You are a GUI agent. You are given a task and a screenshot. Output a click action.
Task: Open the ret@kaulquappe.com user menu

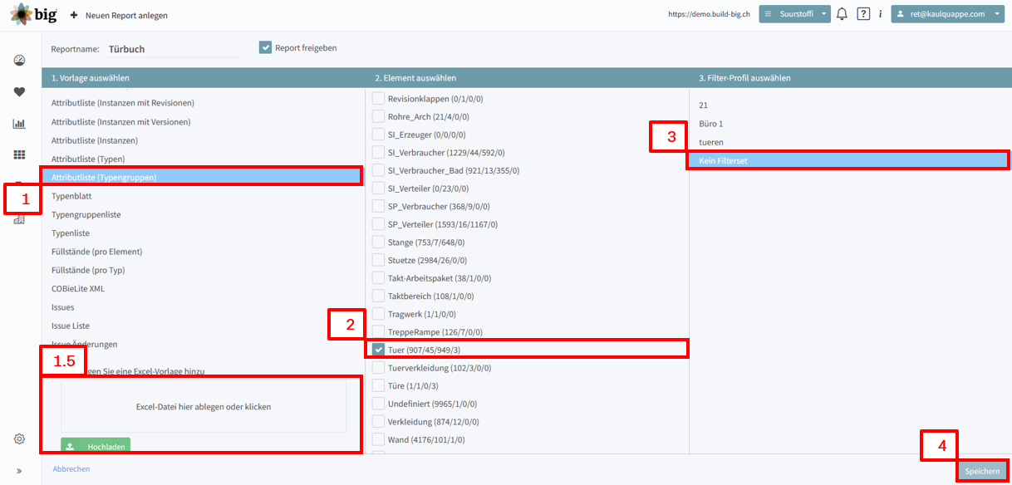tap(946, 14)
